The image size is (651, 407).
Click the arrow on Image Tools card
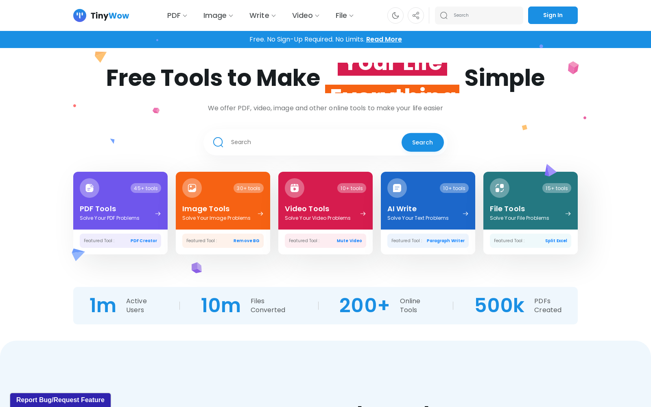tap(260, 214)
